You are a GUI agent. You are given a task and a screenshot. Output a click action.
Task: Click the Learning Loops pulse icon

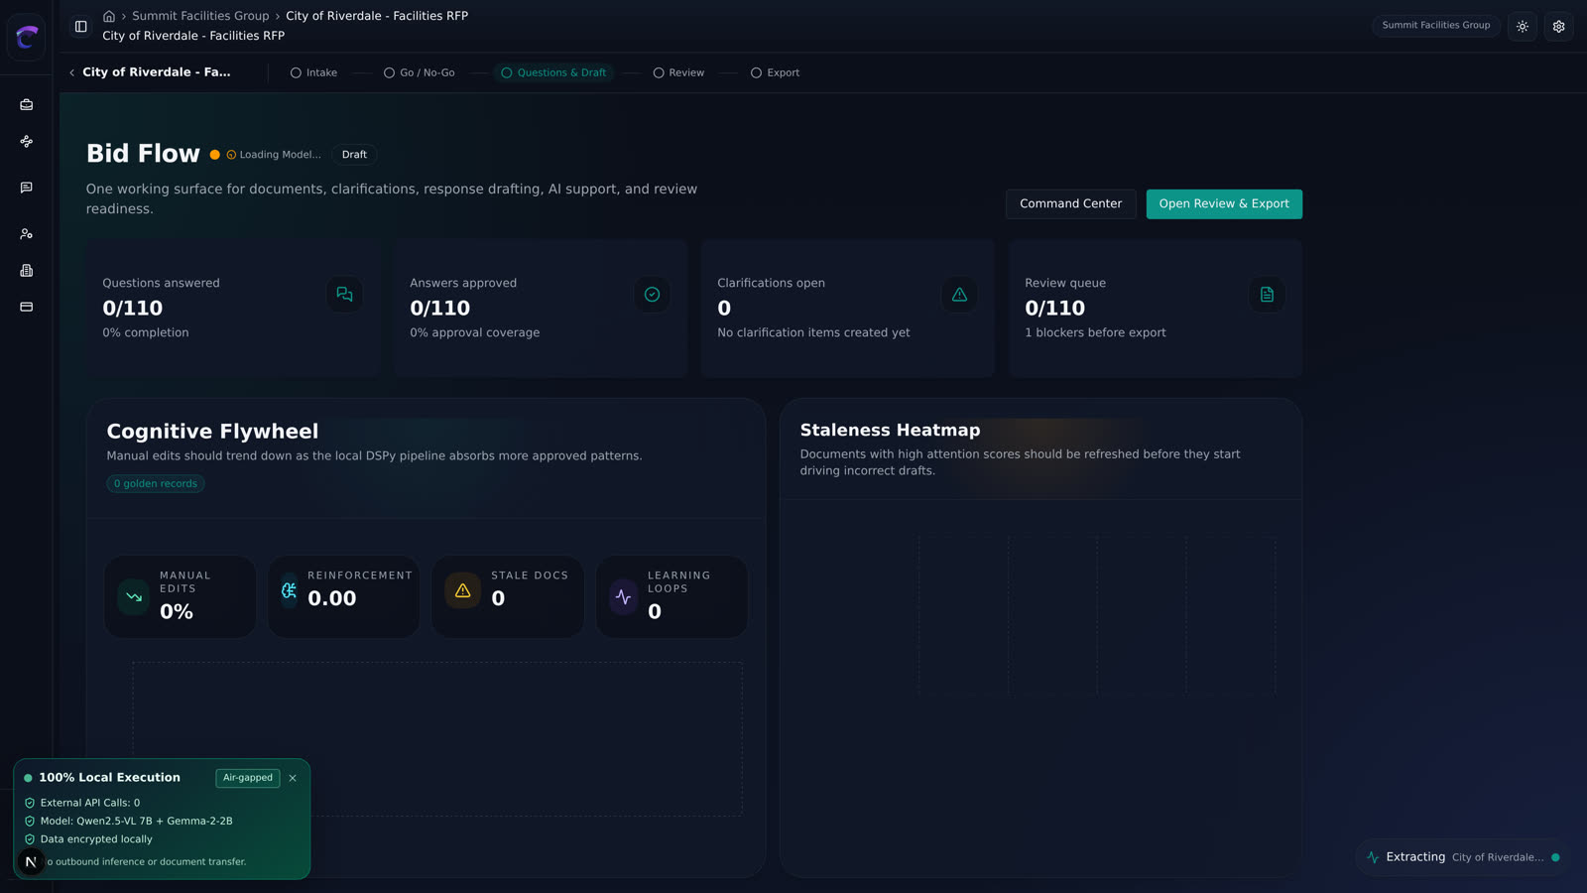(623, 597)
